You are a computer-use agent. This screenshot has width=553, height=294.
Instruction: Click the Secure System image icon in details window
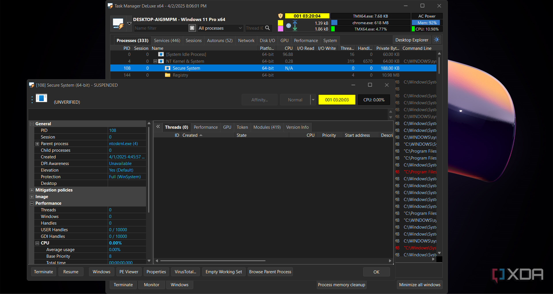41,98
